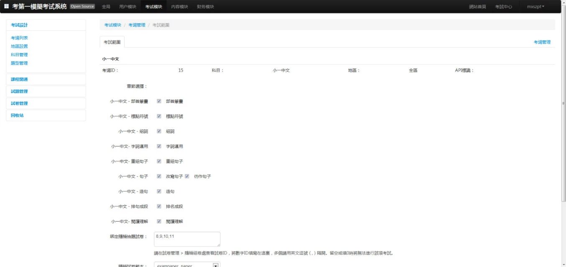Image resolution: width=566 pixels, height=267 pixels.
Task: Toggle the 閱讀理解 checkbox
Action: (159, 222)
